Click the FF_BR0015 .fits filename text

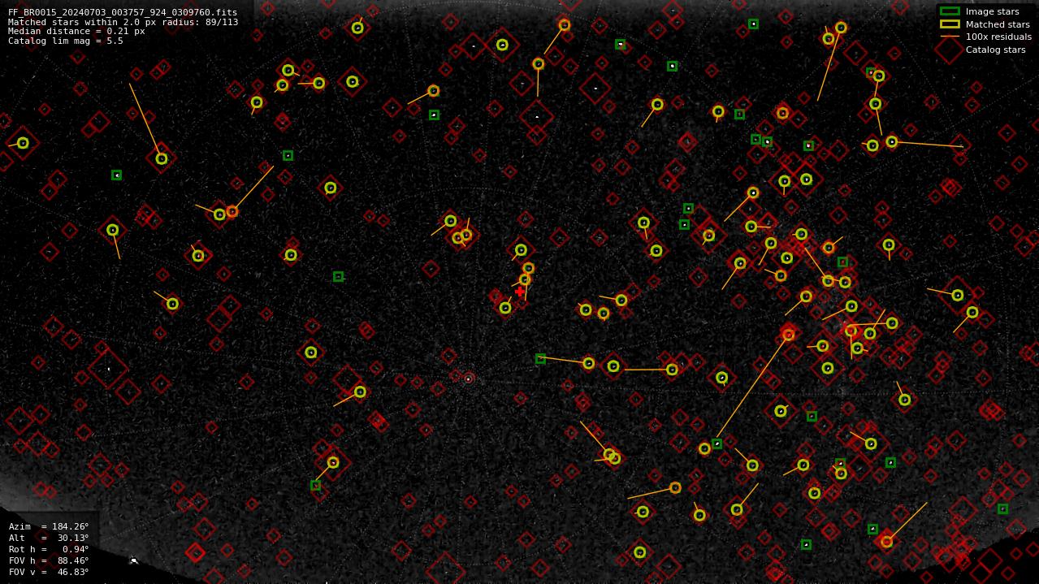(x=123, y=12)
